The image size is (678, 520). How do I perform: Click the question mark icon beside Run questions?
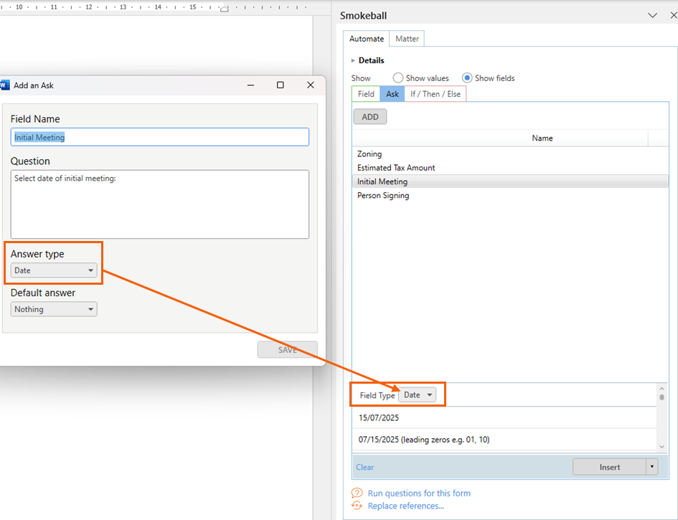[357, 493]
